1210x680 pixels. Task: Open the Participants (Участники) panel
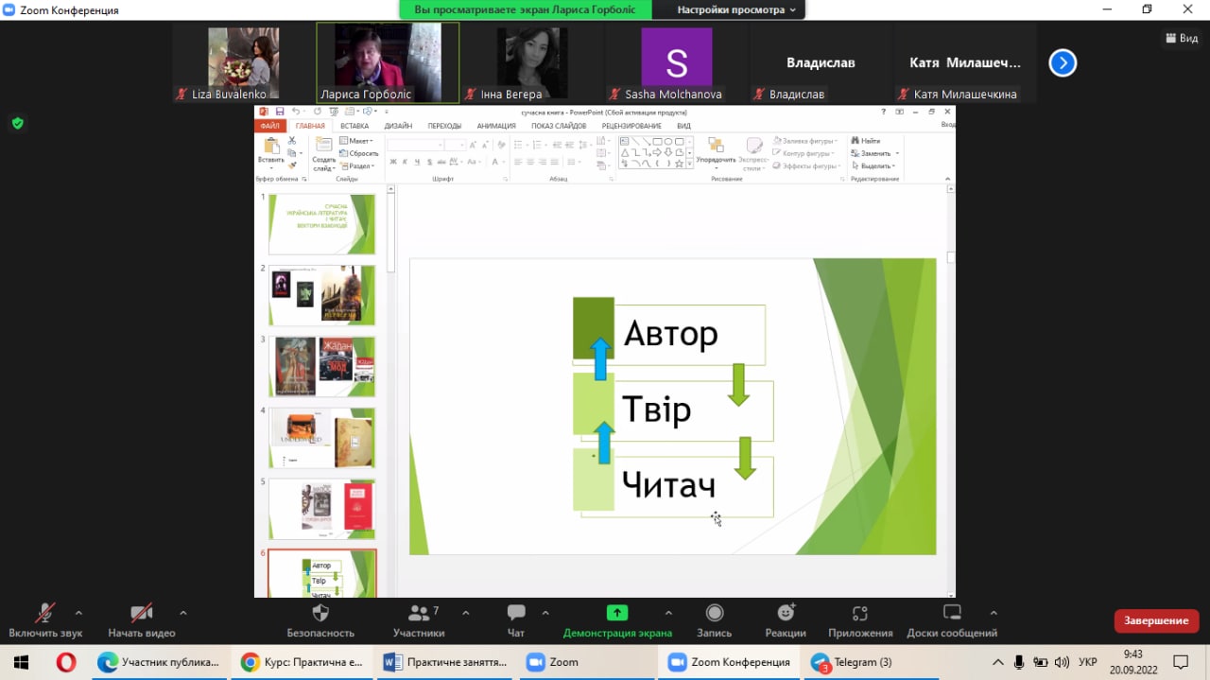[x=418, y=614]
